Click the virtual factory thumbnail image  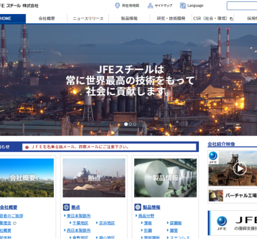(216, 195)
